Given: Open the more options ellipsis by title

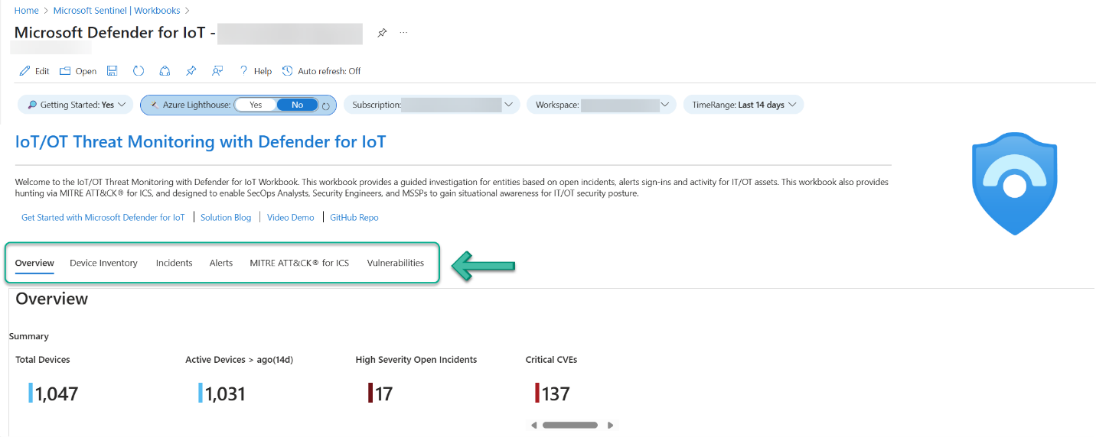Looking at the screenshot, I should coord(403,33).
